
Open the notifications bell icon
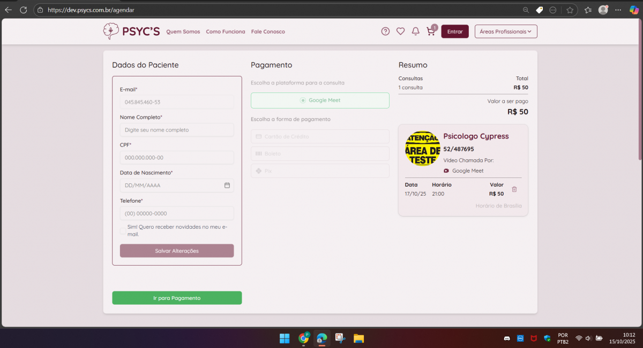point(415,32)
